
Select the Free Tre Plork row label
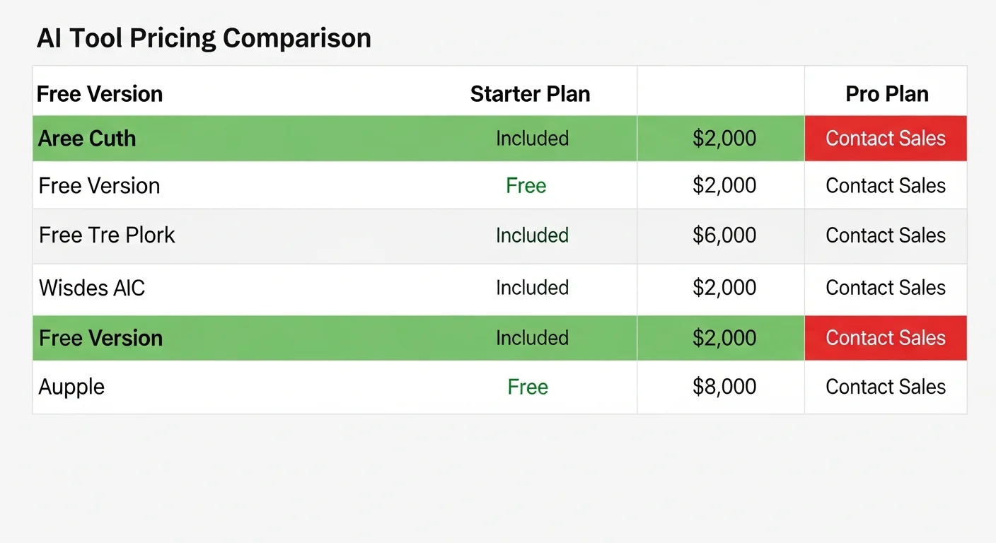click(x=107, y=235)
